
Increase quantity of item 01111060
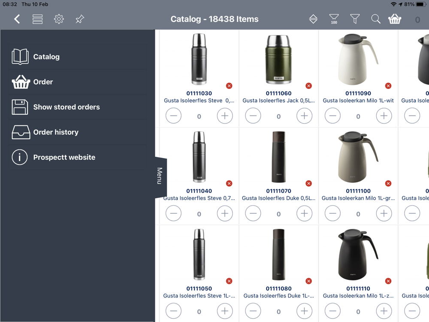(x=304, y=116)
